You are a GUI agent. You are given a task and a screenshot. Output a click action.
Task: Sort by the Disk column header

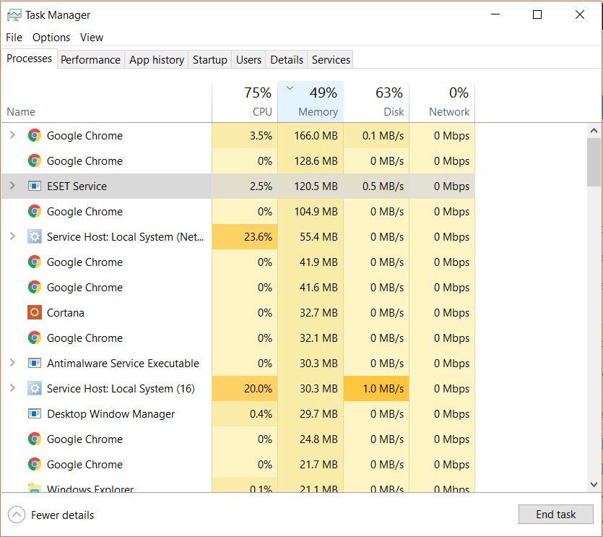tap(376, 102)
